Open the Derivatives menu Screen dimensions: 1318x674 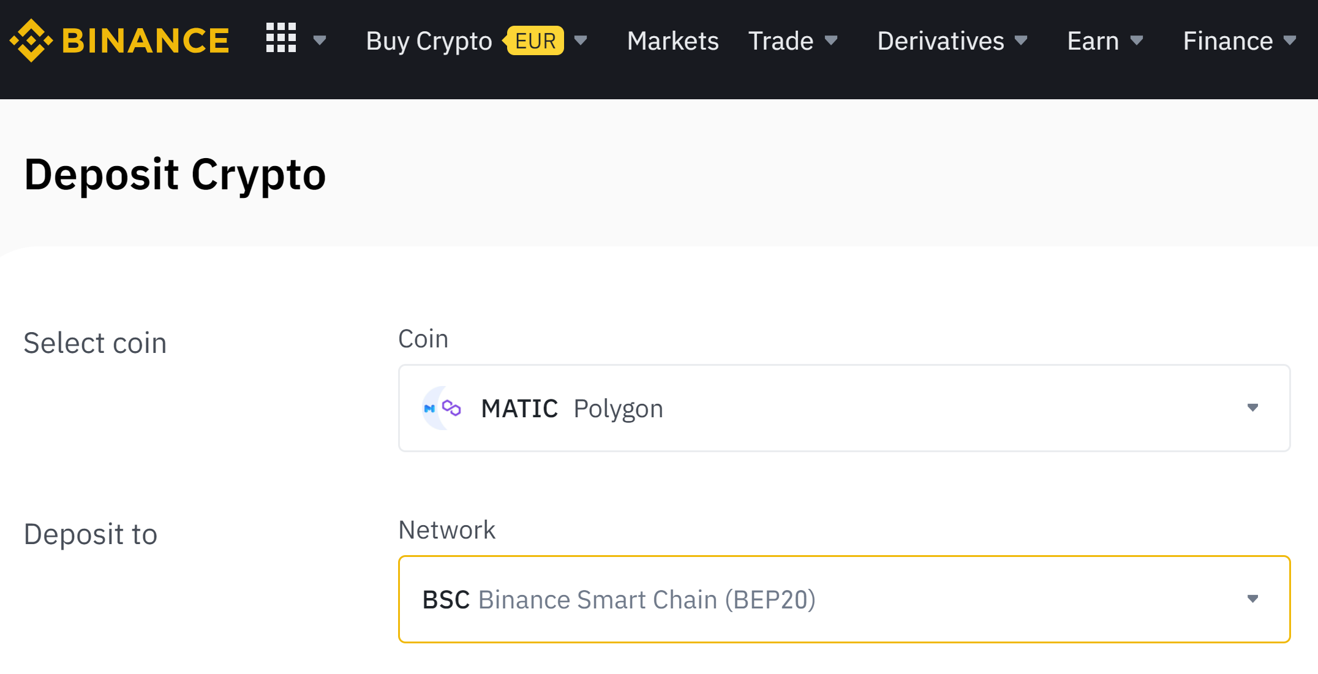[x=941, y=41]
